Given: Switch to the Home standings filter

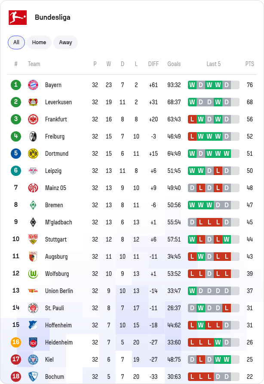Looking at the screenshot, I should [x=39, y=42].
